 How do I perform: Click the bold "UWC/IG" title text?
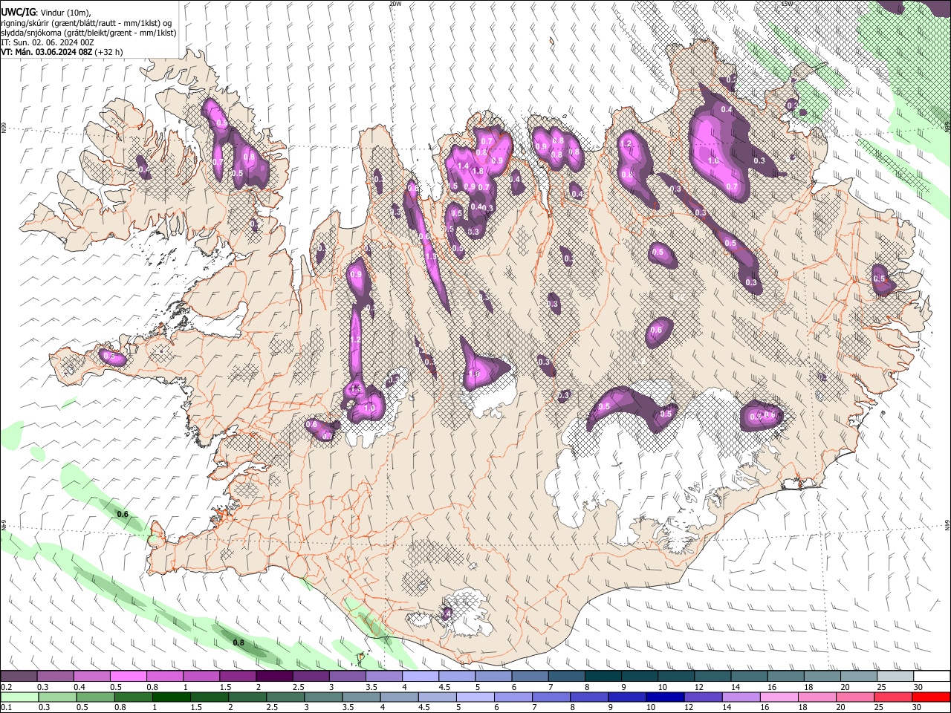[17, 13]
